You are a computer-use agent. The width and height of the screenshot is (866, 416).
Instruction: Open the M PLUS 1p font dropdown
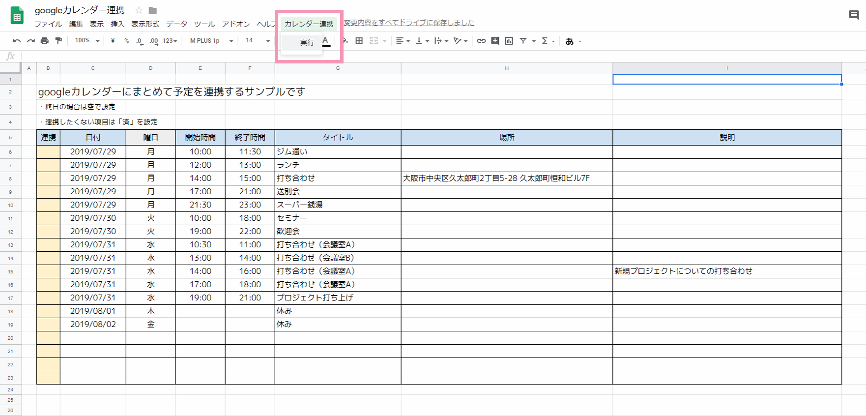tap(211, 41)
